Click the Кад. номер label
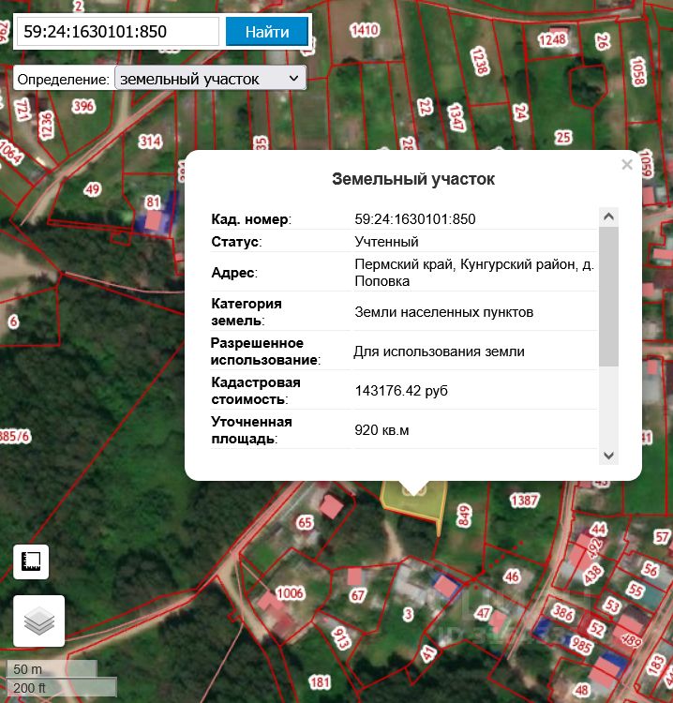The image size is (673, 703). coord(251,218)
